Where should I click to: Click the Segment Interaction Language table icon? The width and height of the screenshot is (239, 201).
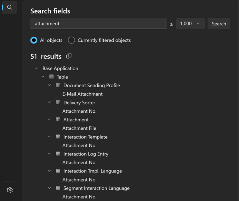coord(58,188)
